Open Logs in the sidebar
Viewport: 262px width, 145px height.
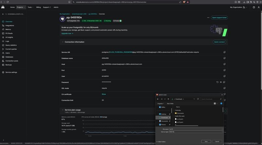(7, 41)
